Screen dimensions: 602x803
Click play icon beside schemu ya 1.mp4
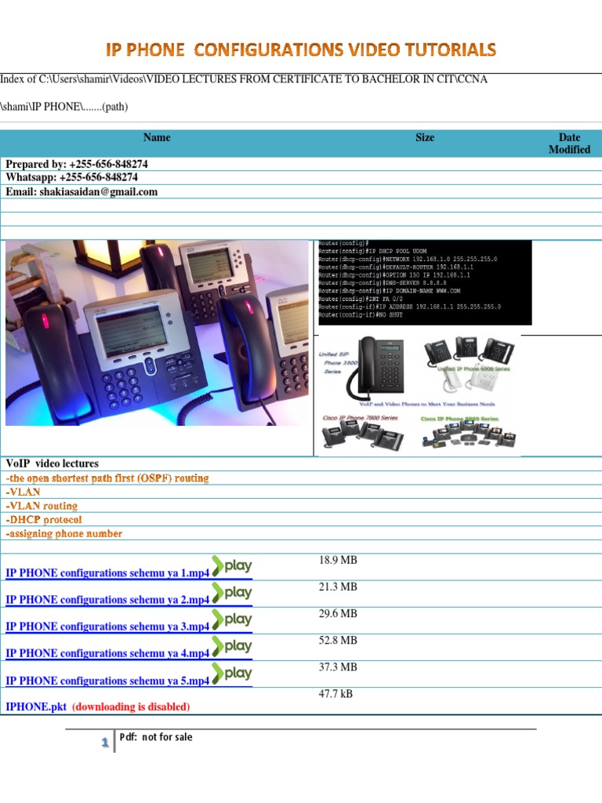point(232,566)
